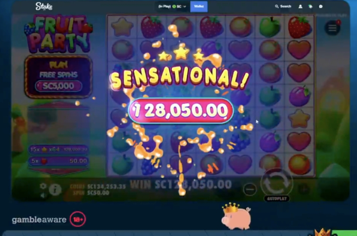Open the chat bubble icon
This screenshot has width=357, height=236.
point(320,7)
